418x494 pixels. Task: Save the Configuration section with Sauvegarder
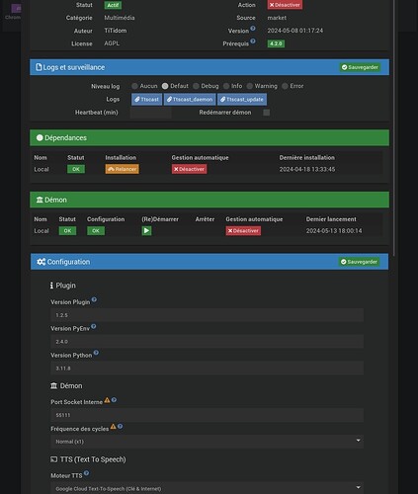pyautogui.click(x=359, y=262)
